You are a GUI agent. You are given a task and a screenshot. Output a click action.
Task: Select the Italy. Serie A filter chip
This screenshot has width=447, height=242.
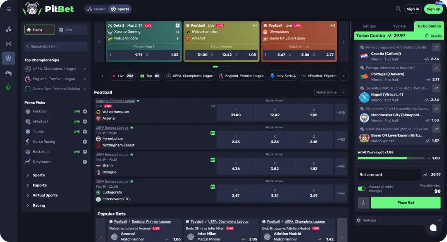pyautogui.click(x=283, y=76)
